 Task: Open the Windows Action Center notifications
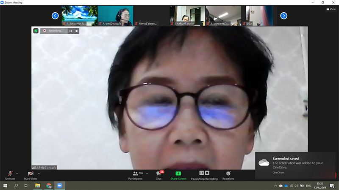click(x=332, y=186)
